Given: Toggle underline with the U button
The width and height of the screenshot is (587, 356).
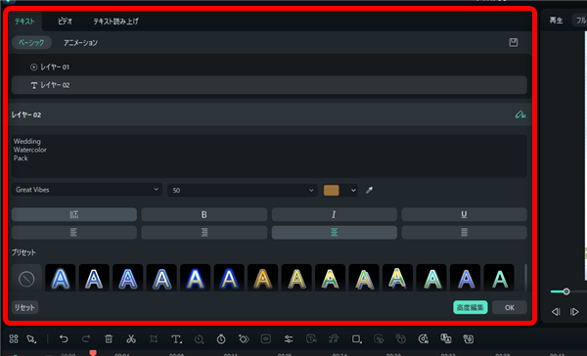Looking at the screenshot, I should point(464,214).
